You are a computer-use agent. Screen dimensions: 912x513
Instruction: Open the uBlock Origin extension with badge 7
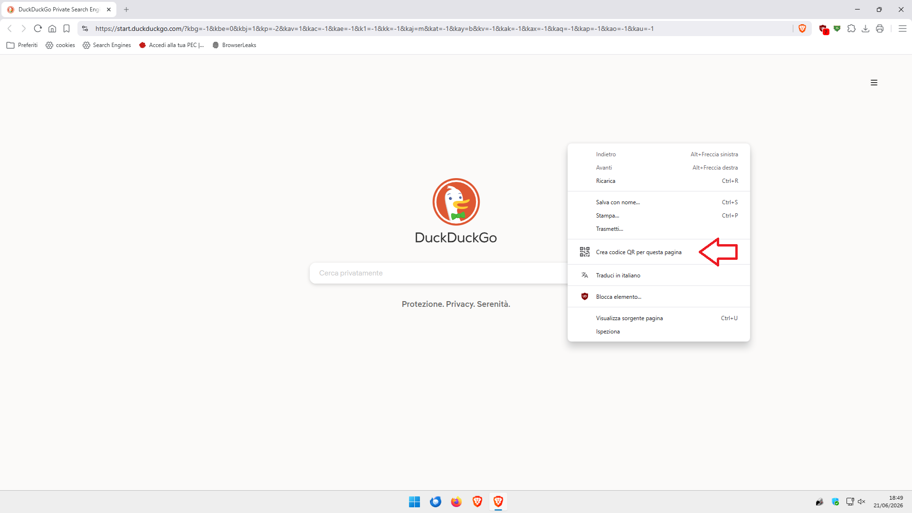tap(824, 29)
